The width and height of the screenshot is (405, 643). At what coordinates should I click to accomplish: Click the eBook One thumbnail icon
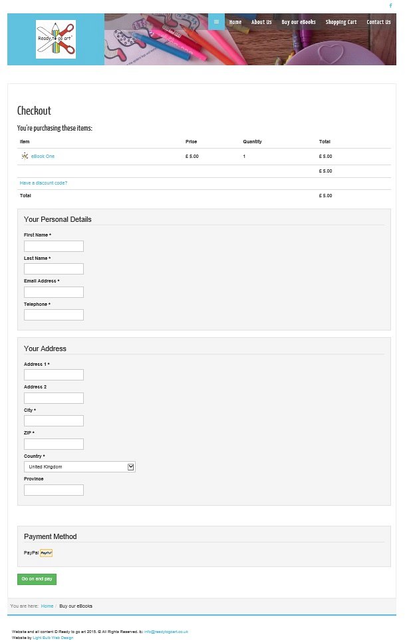[x=25, y=156]
